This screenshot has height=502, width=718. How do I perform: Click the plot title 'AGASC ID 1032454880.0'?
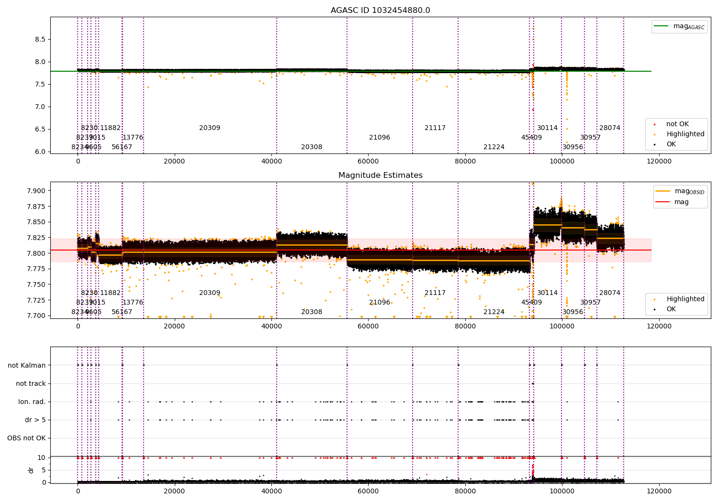381,11
